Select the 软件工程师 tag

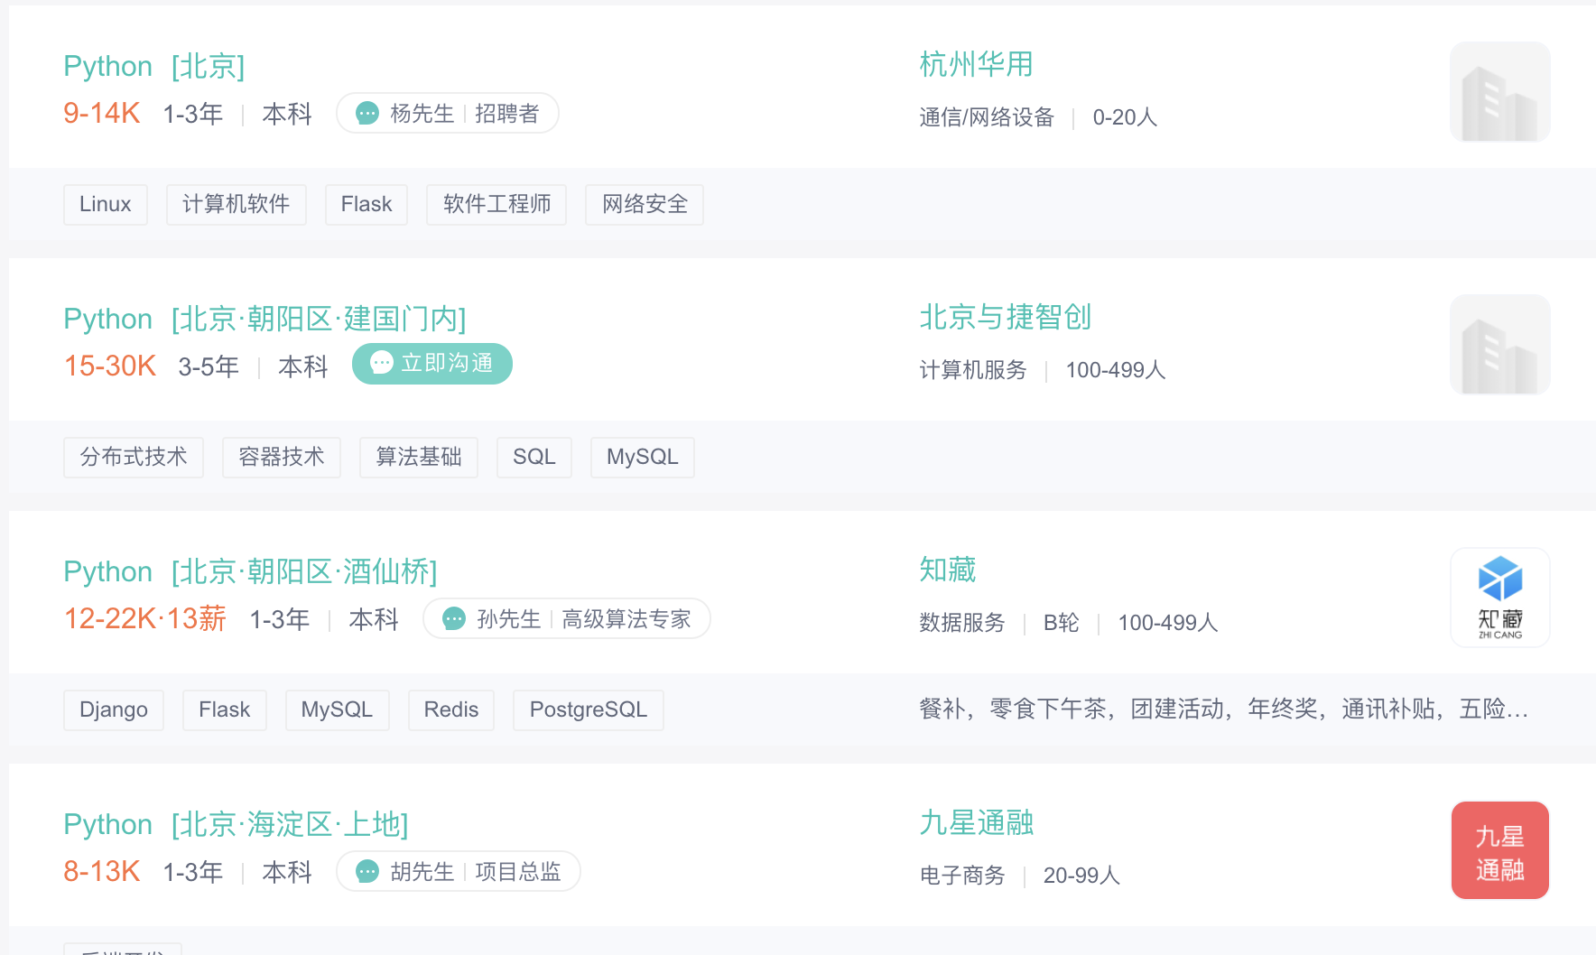(496, 205)
